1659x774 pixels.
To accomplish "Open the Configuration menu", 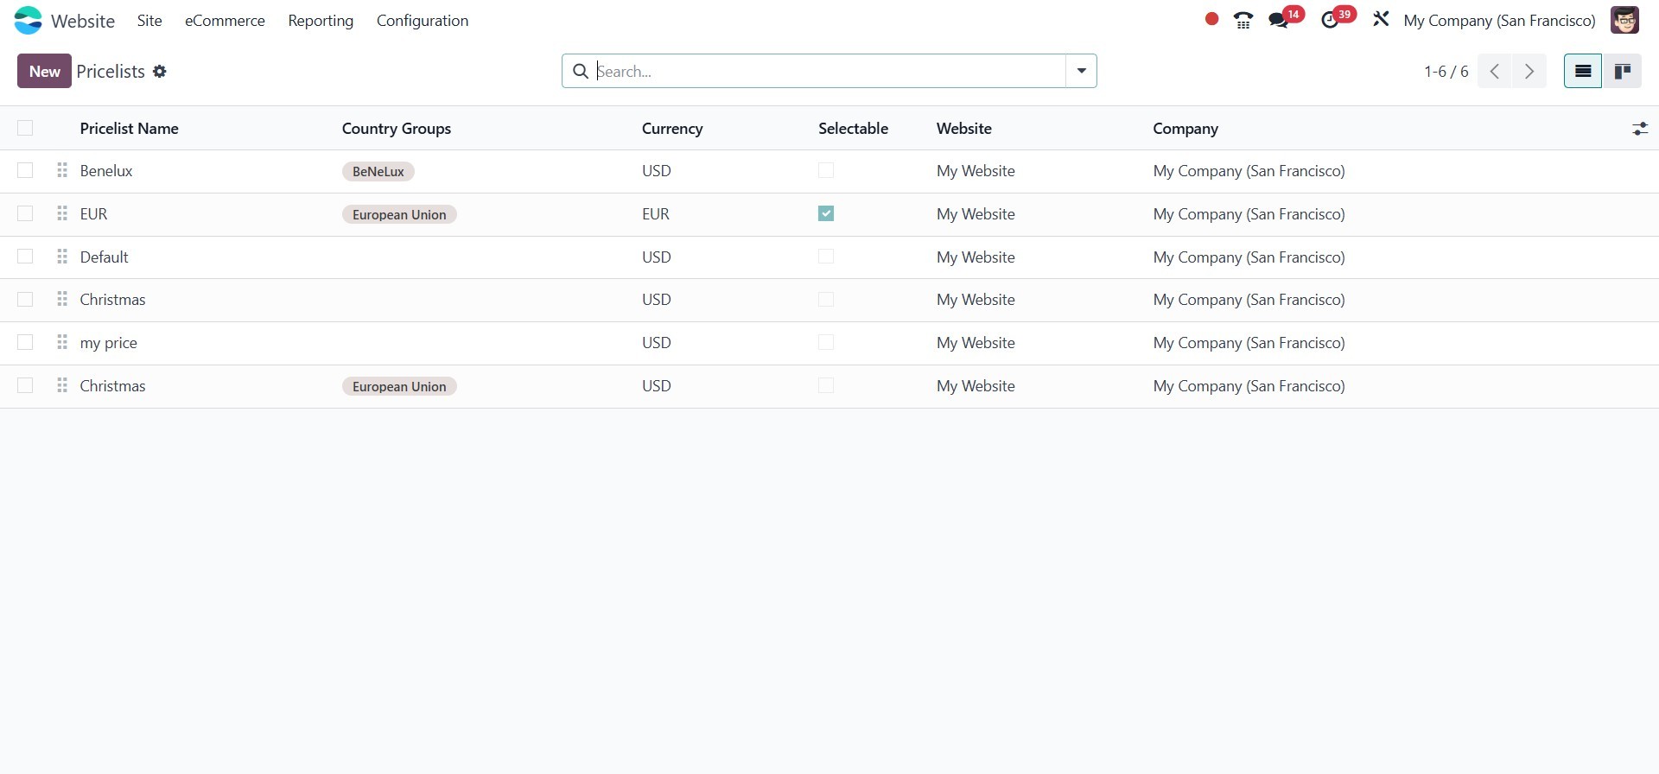I will (x=422, y=21).
